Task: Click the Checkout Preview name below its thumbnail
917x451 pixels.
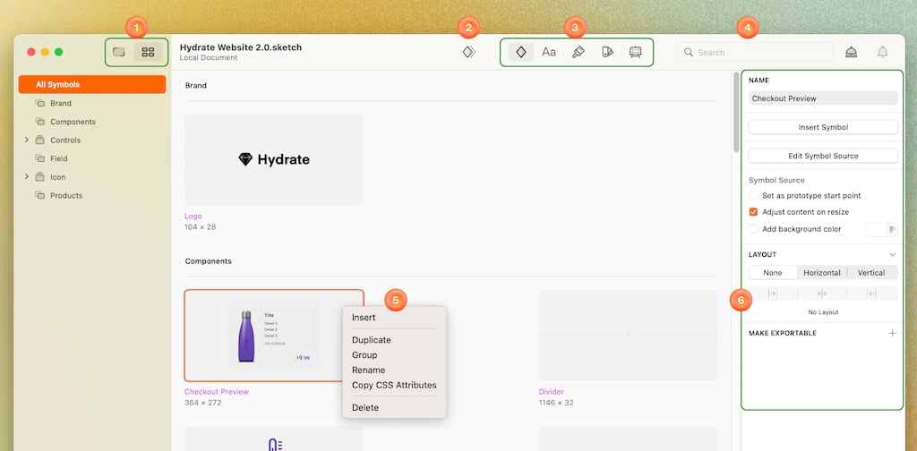Action: tap(217, 391)
